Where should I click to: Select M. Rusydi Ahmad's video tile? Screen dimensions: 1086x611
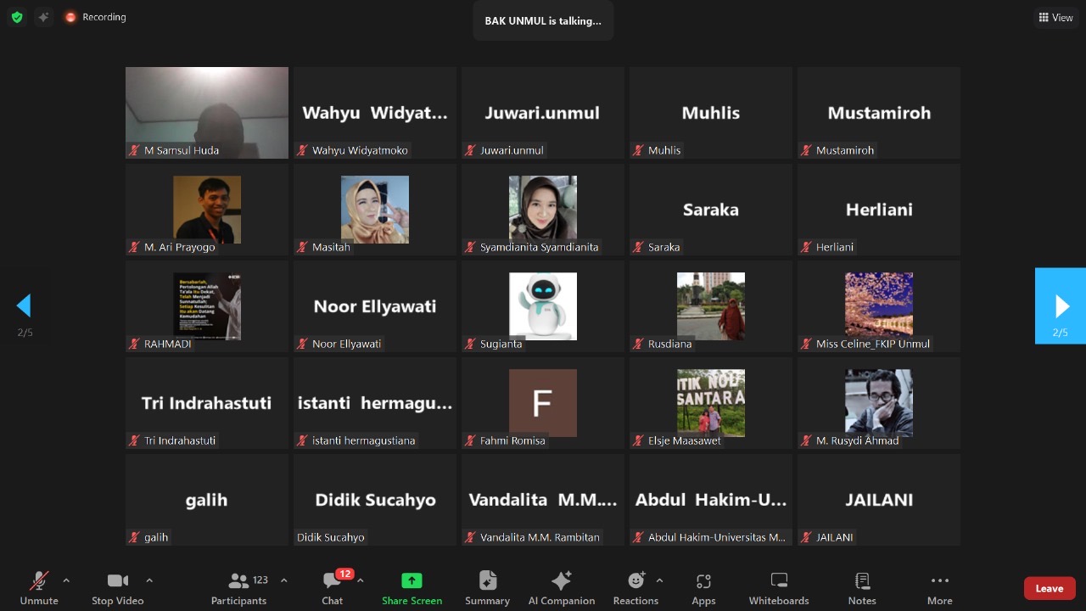878,403
